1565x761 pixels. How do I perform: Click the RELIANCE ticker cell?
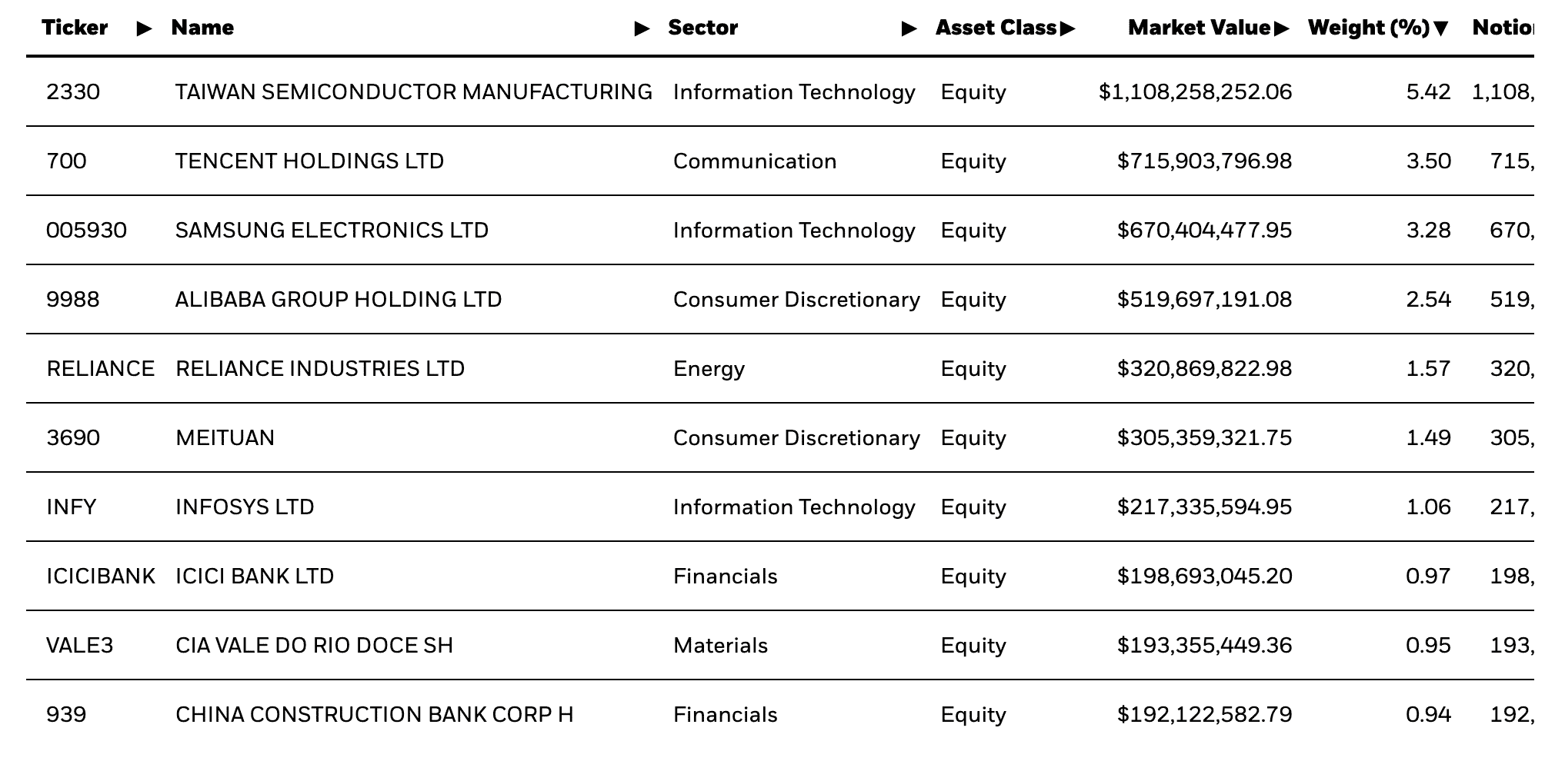tap(100, 369)
